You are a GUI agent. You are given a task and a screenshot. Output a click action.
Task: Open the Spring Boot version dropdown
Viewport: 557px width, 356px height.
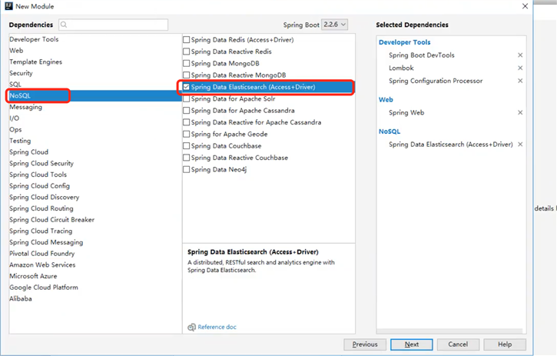pyautogui.click(x=334, y=25)
